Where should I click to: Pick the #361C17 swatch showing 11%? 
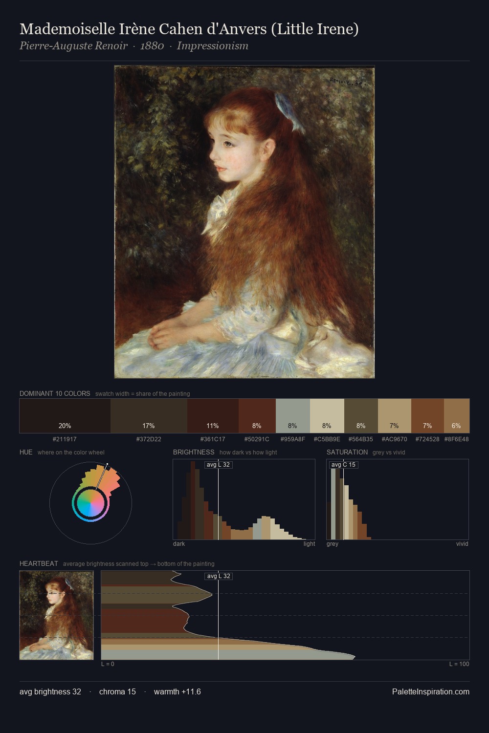click(x=213, y=416)
